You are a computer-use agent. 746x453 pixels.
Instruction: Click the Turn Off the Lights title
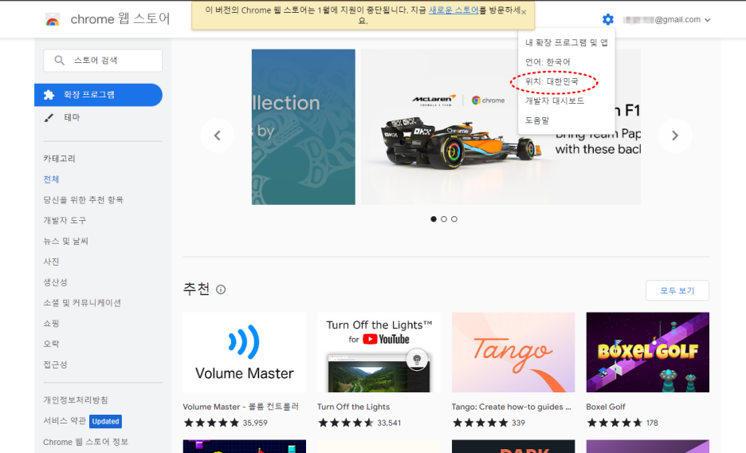point(354,407)
